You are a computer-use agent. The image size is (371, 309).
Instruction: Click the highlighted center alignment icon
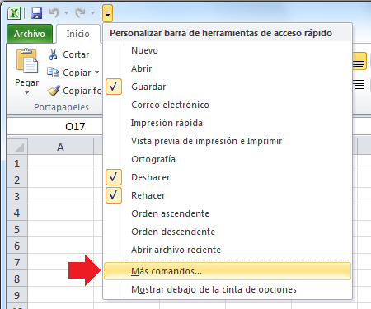(x=359, y=61)
